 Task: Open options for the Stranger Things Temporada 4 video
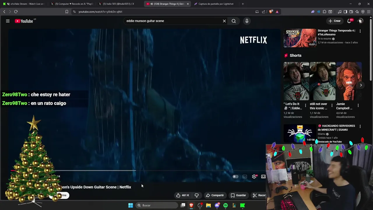(360, 31)
